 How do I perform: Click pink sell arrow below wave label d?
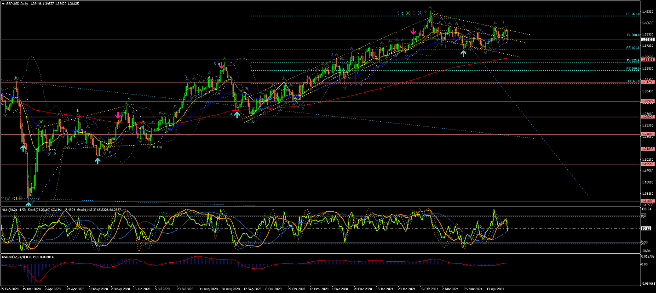pyautogui.click(x=118, y=115)
